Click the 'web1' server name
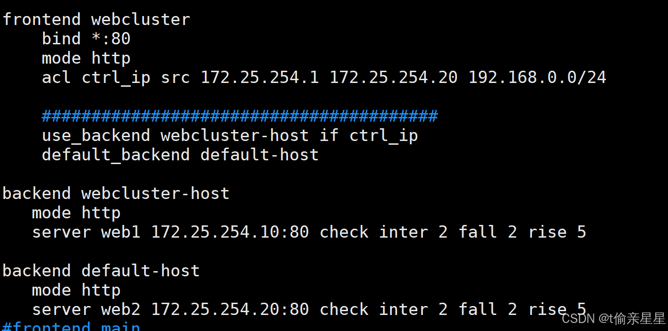The width and height of the screenshot is (668, 331). tap(120, 232)
